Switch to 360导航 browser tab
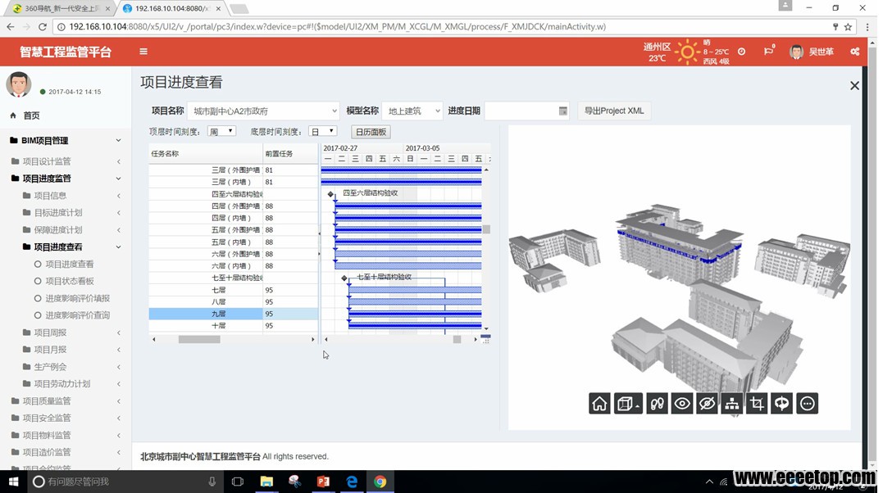The height and width of the screenshot is (493, 883). click(x=60, y=8)
